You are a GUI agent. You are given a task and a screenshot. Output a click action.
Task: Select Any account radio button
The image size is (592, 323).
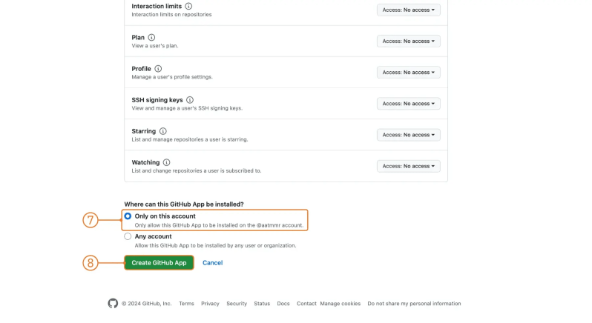(128, 236)
